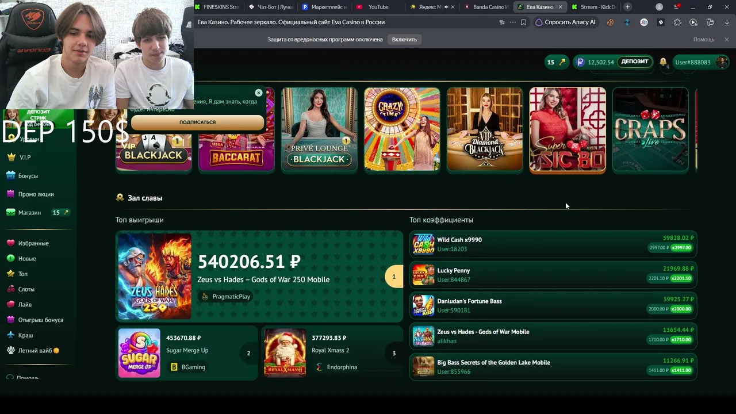Open the Super Sic Bo thumbnail
736x414 pixels.
pyautogui.click(x=568, y=130)
